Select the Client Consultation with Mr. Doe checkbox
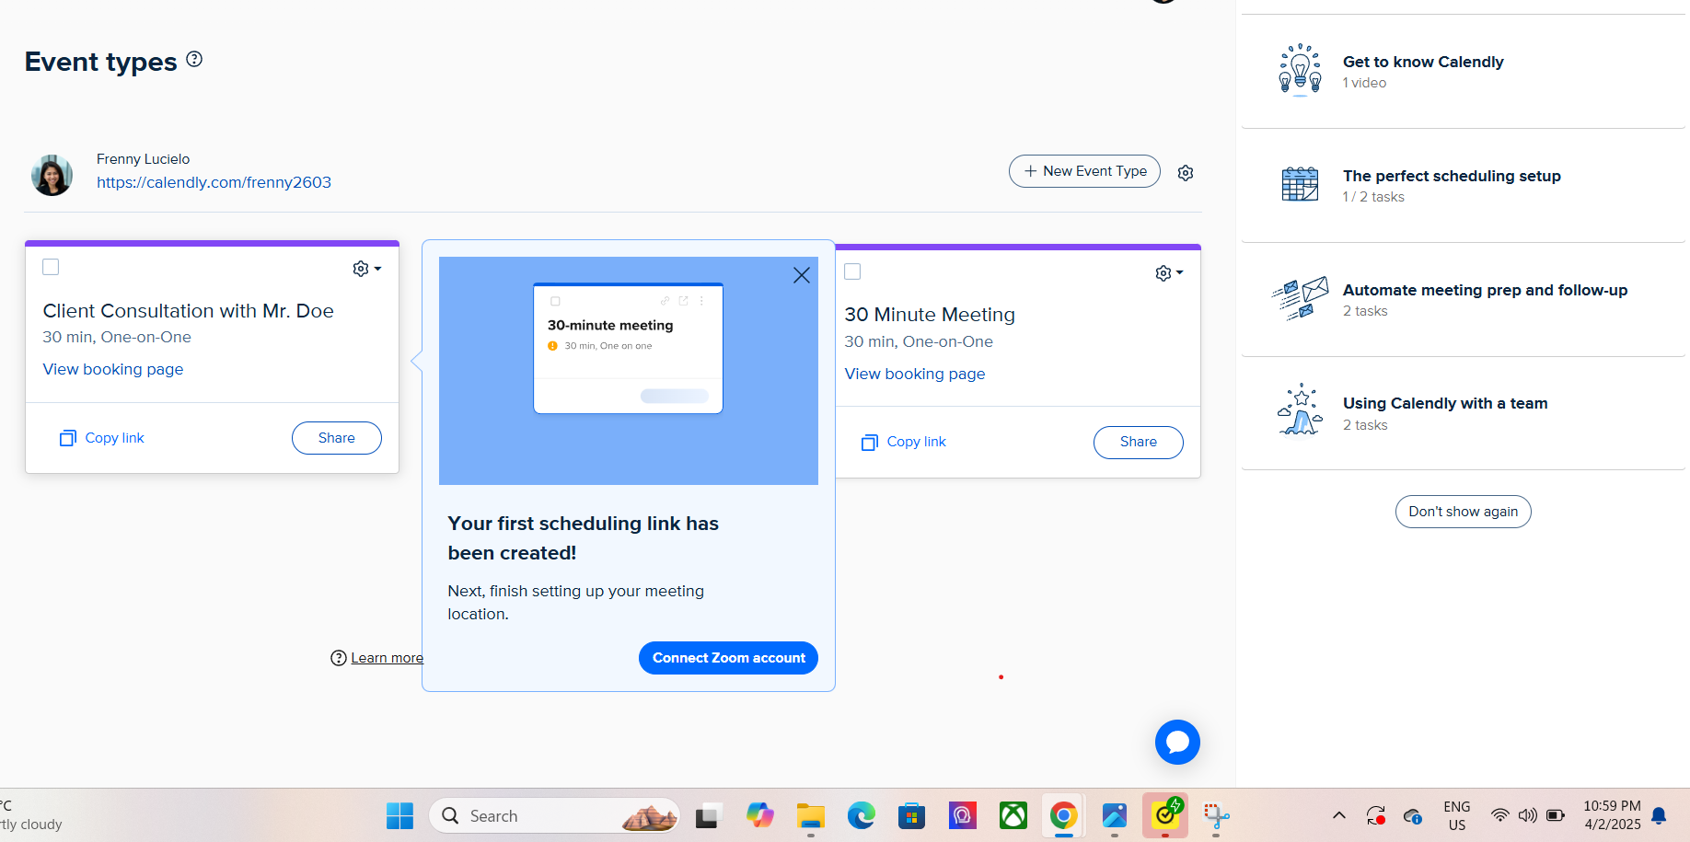 pyautogui.click(x=51, y=267)
